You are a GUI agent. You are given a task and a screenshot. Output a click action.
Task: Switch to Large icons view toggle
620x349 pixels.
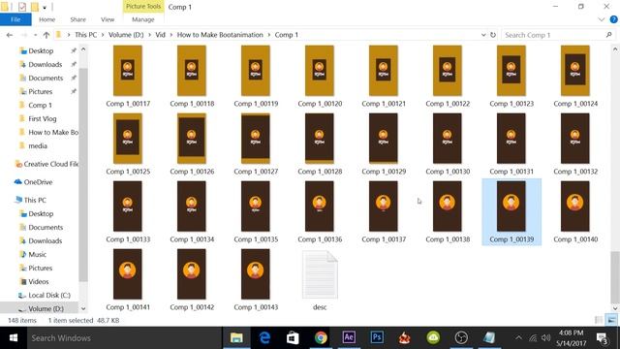[x=611, y=320]
